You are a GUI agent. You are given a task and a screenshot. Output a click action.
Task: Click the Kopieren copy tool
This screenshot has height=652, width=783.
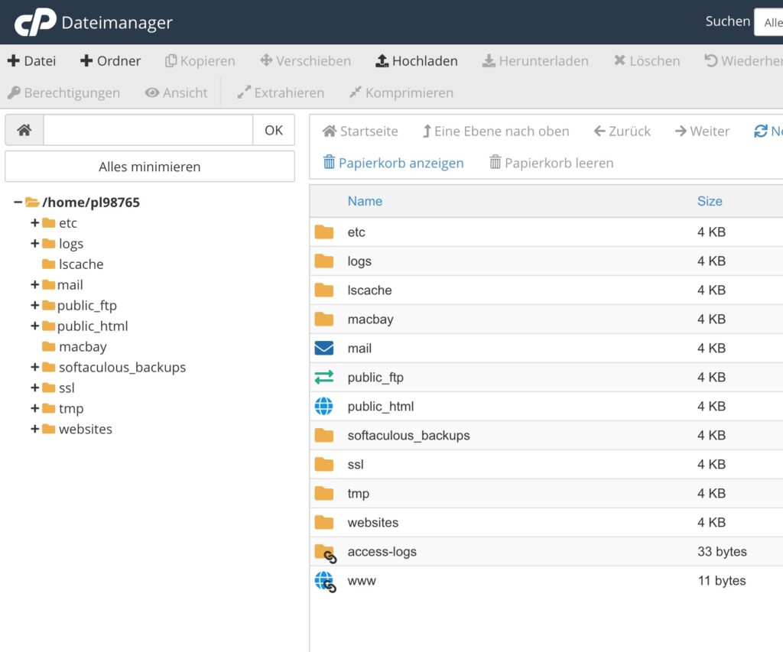click(200, 61)
